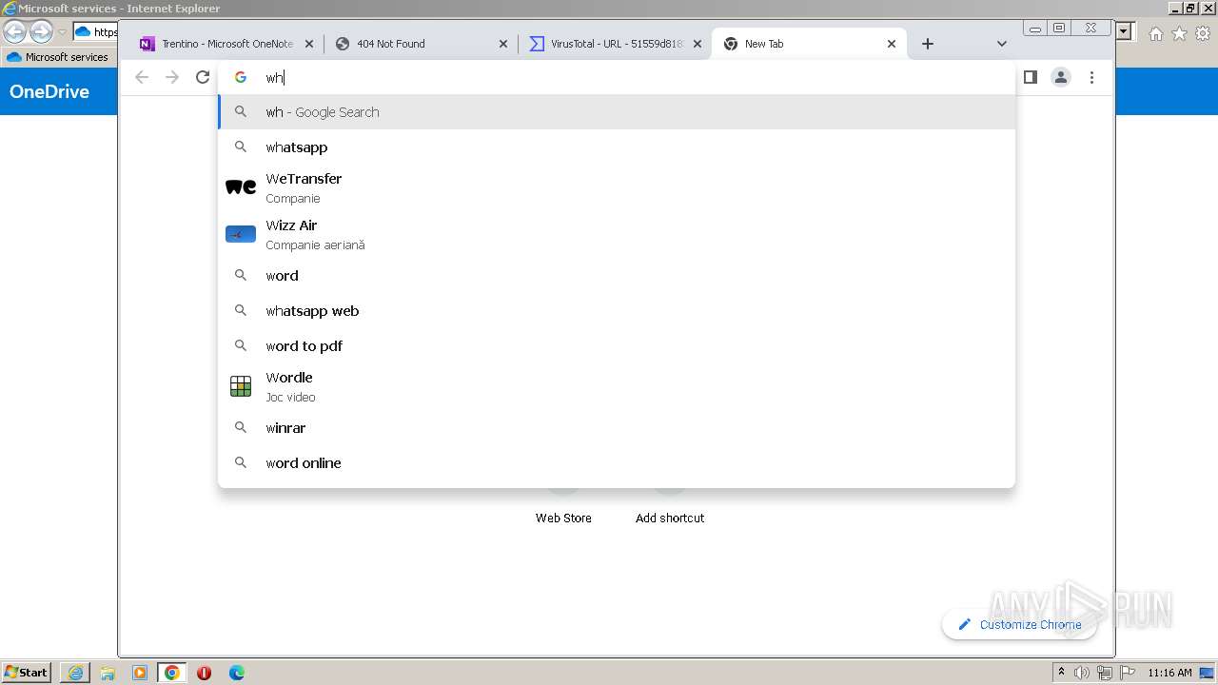Viewport: 1218px width, 685px height.
Task: Open the Chrome three-dot menu
Action: pos(1091,77)
